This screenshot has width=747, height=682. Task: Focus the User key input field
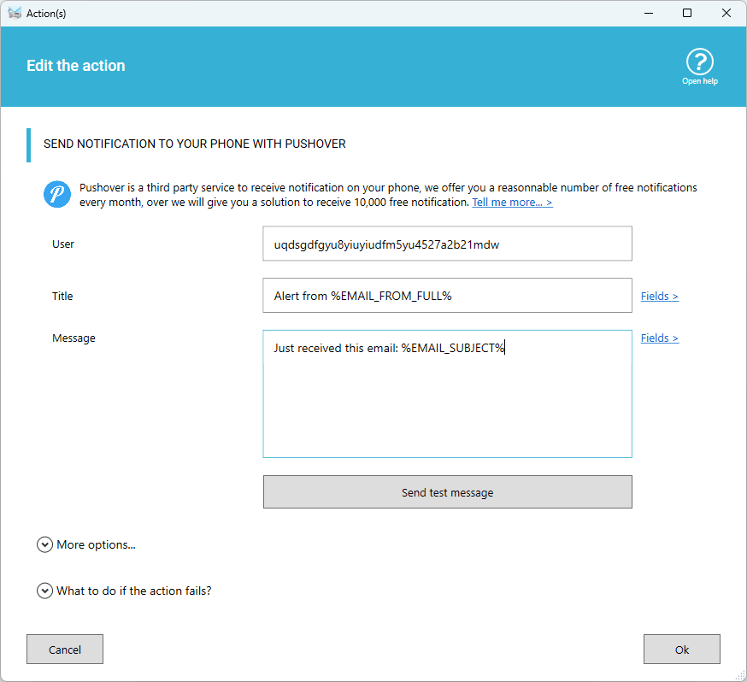tap(447, 244)
